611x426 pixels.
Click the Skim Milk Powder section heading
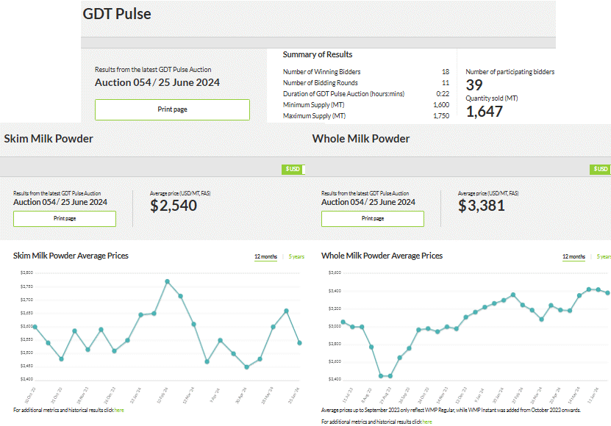click(x=49, y=139)
